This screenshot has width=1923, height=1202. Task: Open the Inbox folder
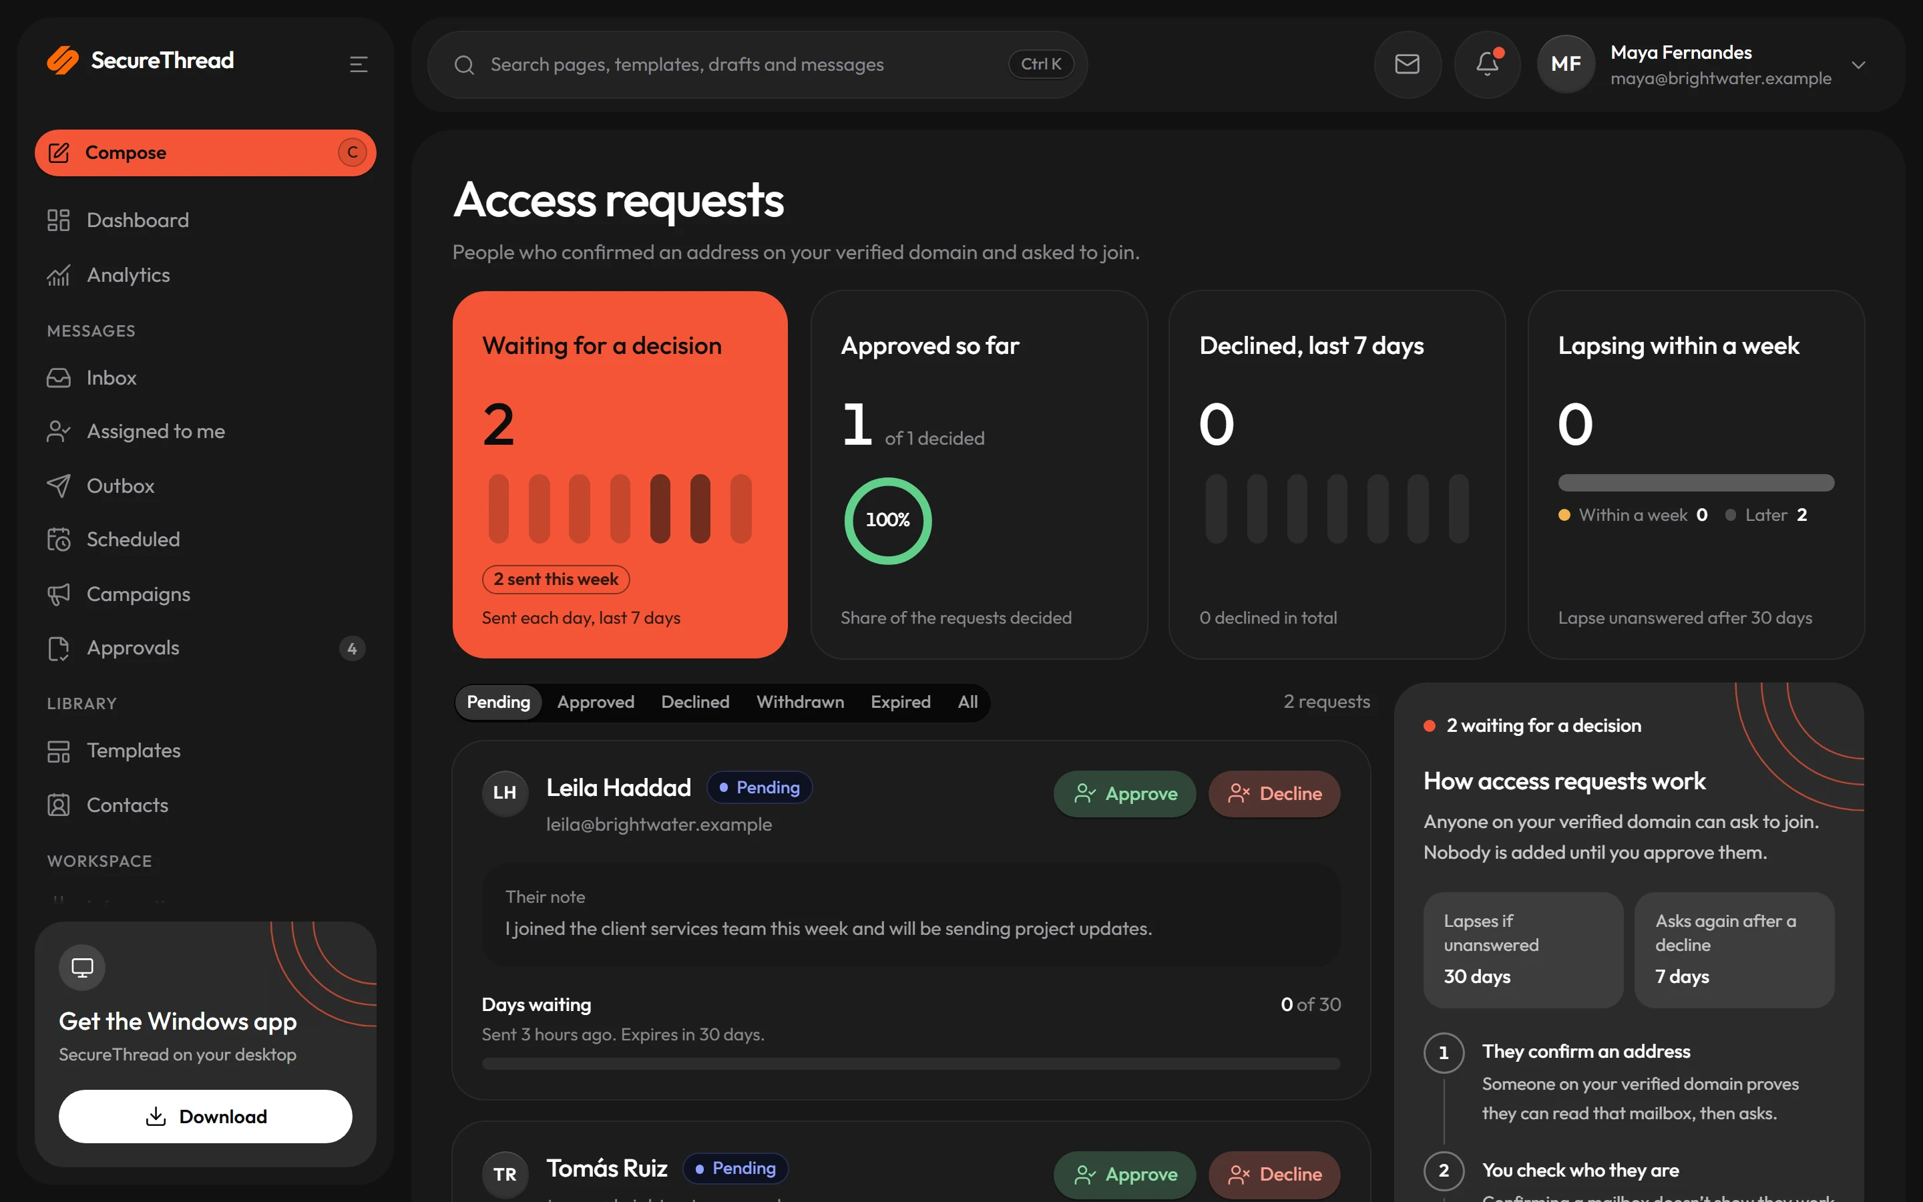[x=205, y=377]
